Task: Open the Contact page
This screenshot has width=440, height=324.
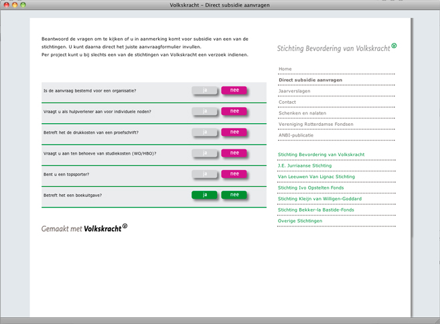Action: pos(287,102)
